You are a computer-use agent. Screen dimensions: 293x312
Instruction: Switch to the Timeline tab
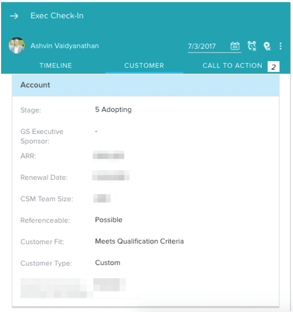pos(56,66)
